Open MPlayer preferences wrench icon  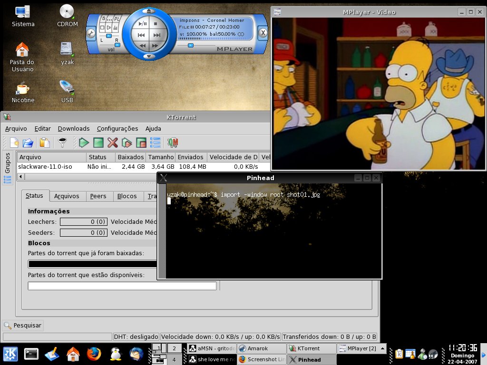91,33
